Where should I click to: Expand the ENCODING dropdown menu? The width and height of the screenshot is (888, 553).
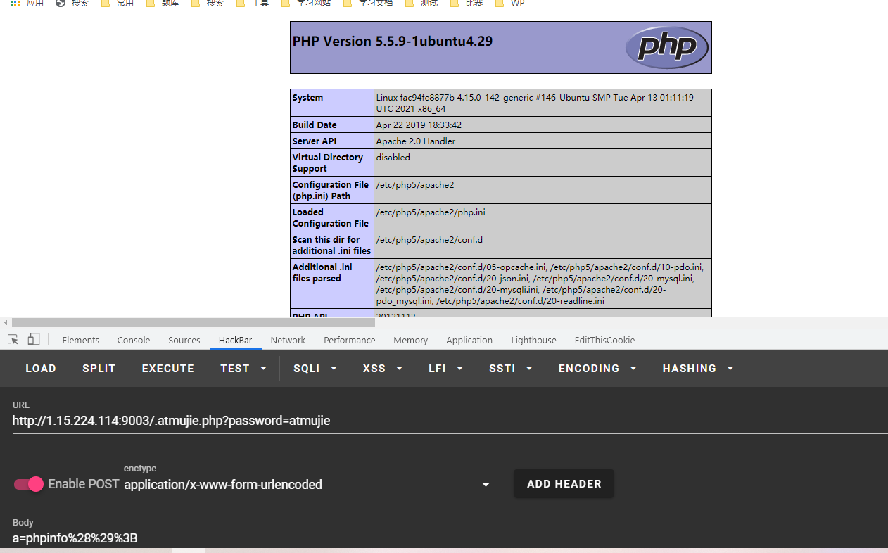597,369
